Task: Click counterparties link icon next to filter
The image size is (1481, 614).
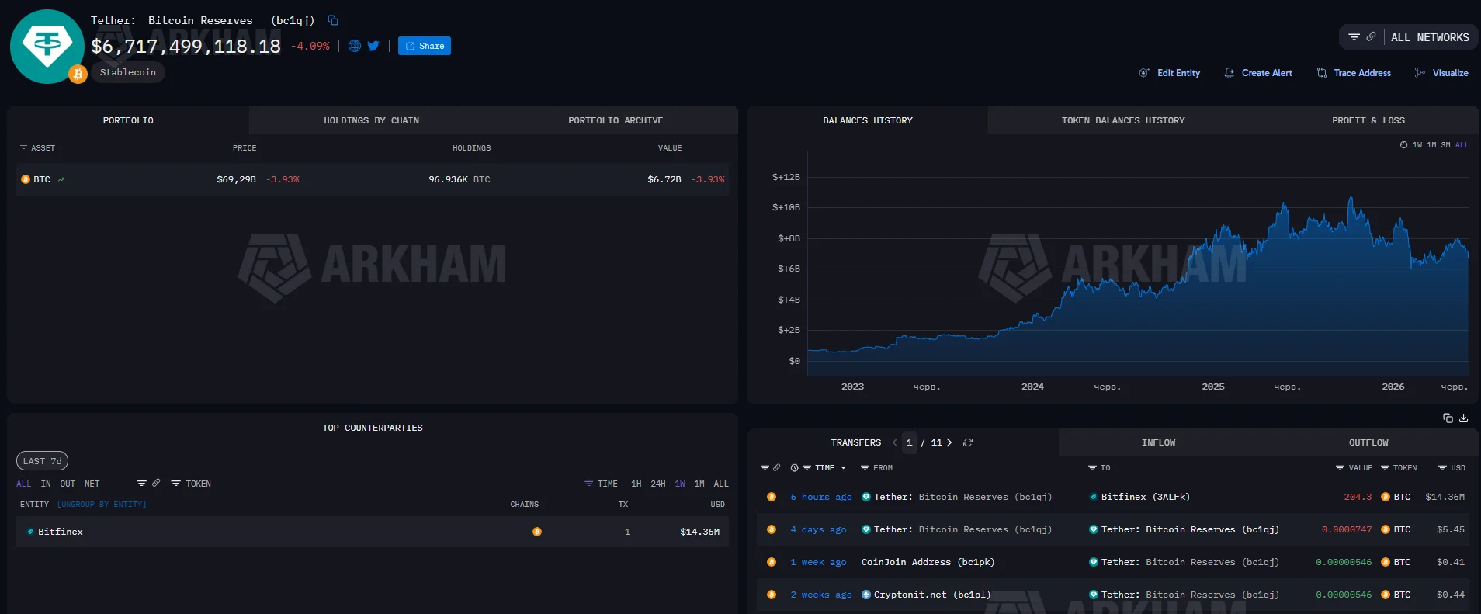Action: pos(156,483)
